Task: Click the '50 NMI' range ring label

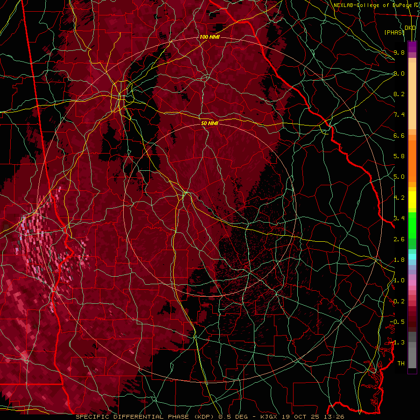Action: (x=210, y=123)
